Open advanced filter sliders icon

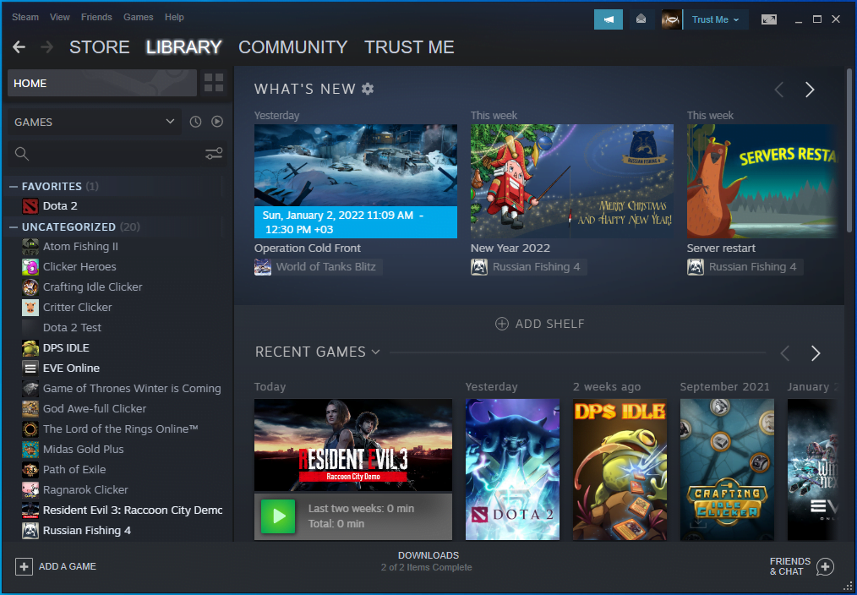(214, 154)
